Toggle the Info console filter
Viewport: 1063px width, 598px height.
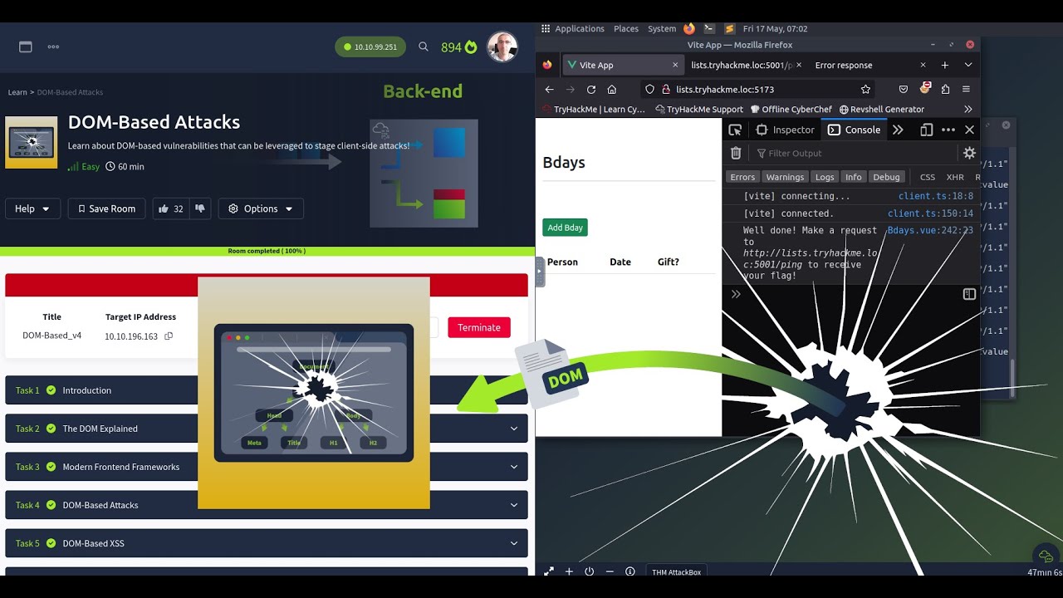click(x=853, y=177)
